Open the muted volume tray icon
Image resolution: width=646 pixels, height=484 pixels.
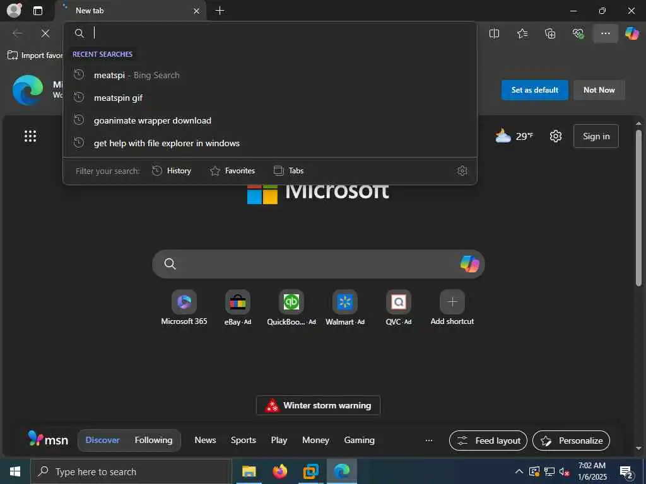(564, 471)
